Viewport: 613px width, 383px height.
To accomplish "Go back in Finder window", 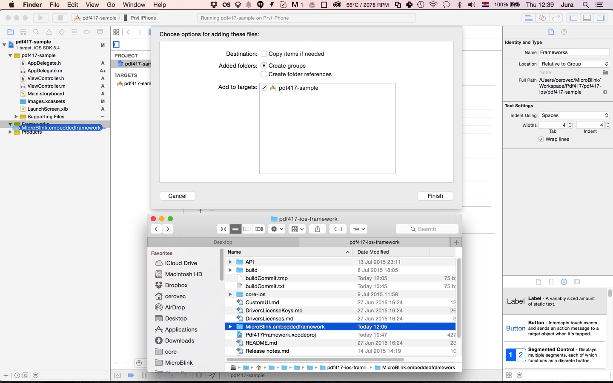I will point(156,229).
